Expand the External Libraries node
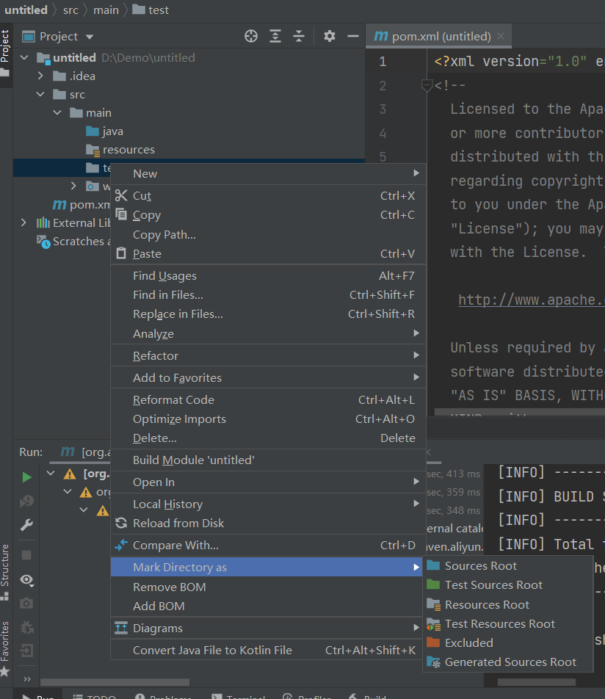 23,222
